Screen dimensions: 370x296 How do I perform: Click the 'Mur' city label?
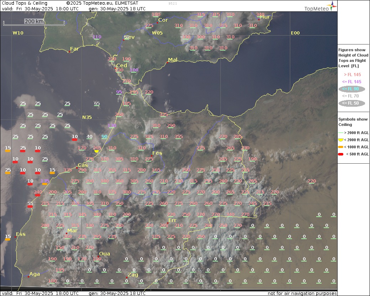click(265, 17)
